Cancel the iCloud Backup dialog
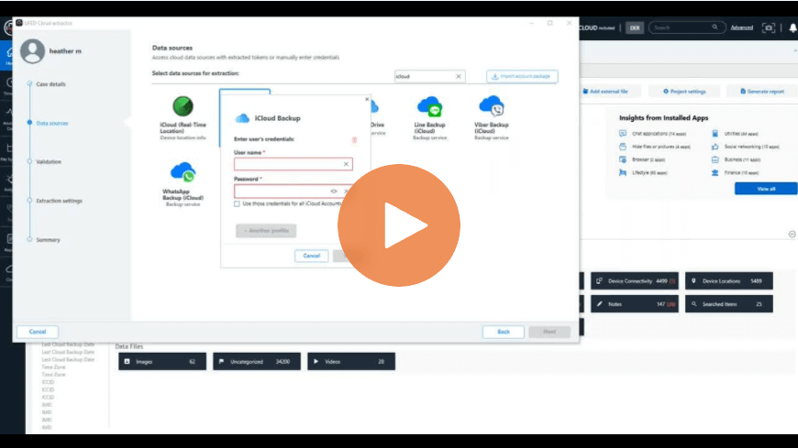The width and height of the screenshot is (798, 448). coord(312,256)
